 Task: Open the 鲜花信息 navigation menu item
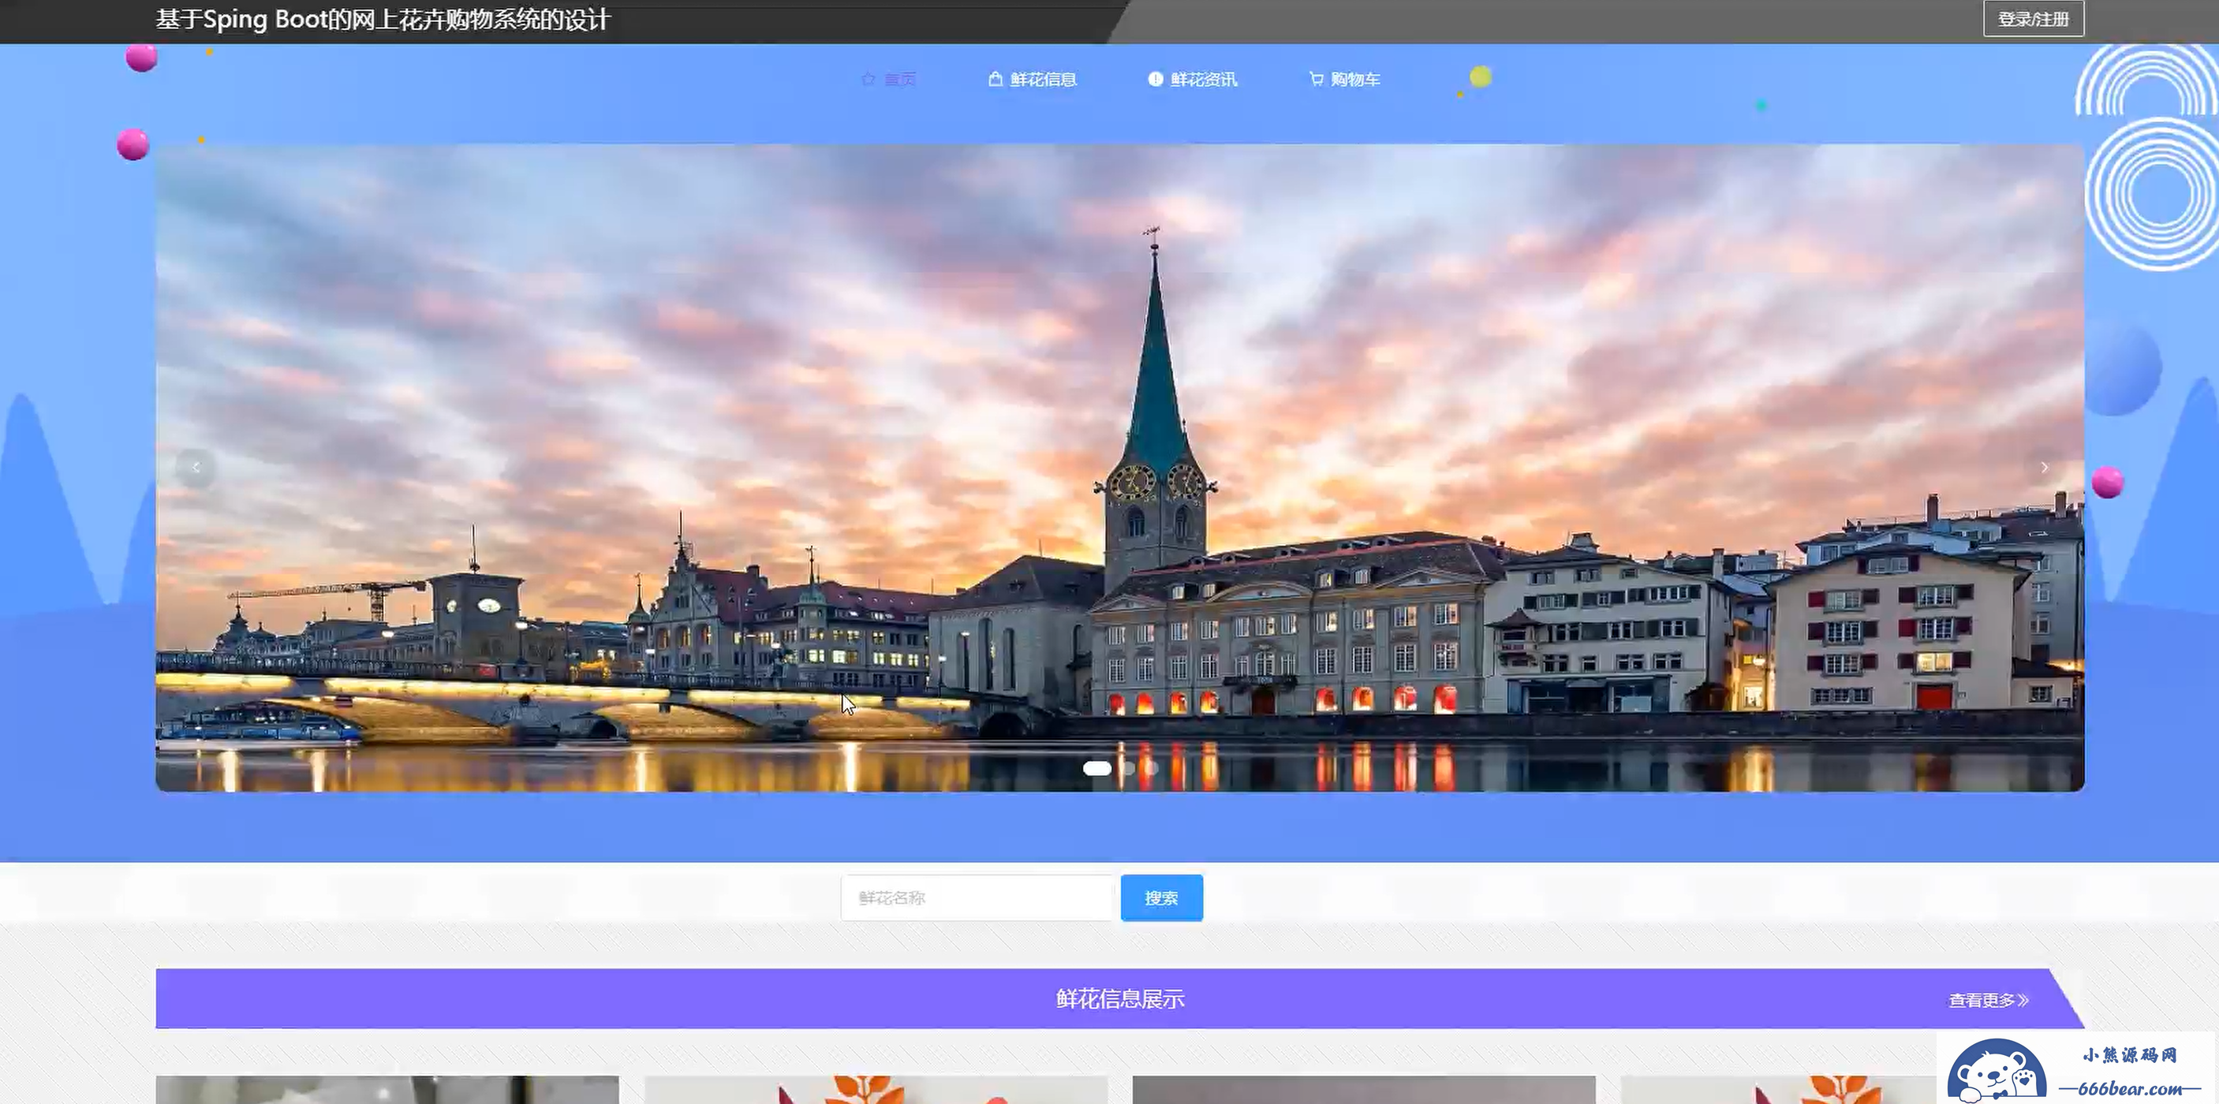click(x=1042, y=79)
